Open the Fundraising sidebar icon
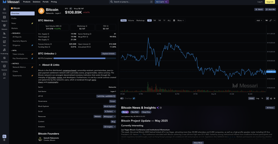The height and width of the screenshot is (144, 278). pos(4,51)
